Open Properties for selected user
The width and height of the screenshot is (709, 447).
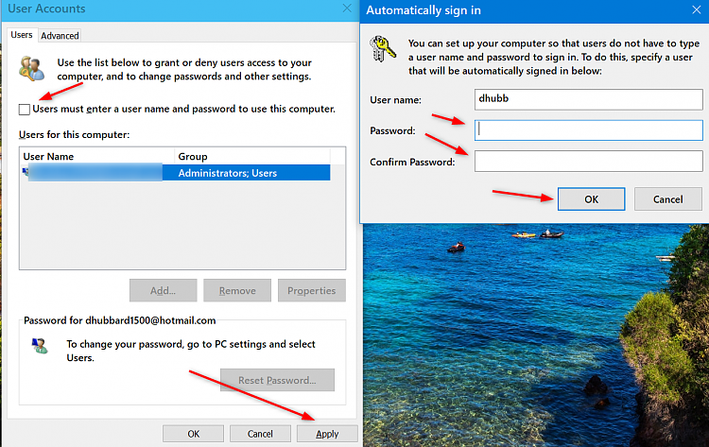(312, 291)
